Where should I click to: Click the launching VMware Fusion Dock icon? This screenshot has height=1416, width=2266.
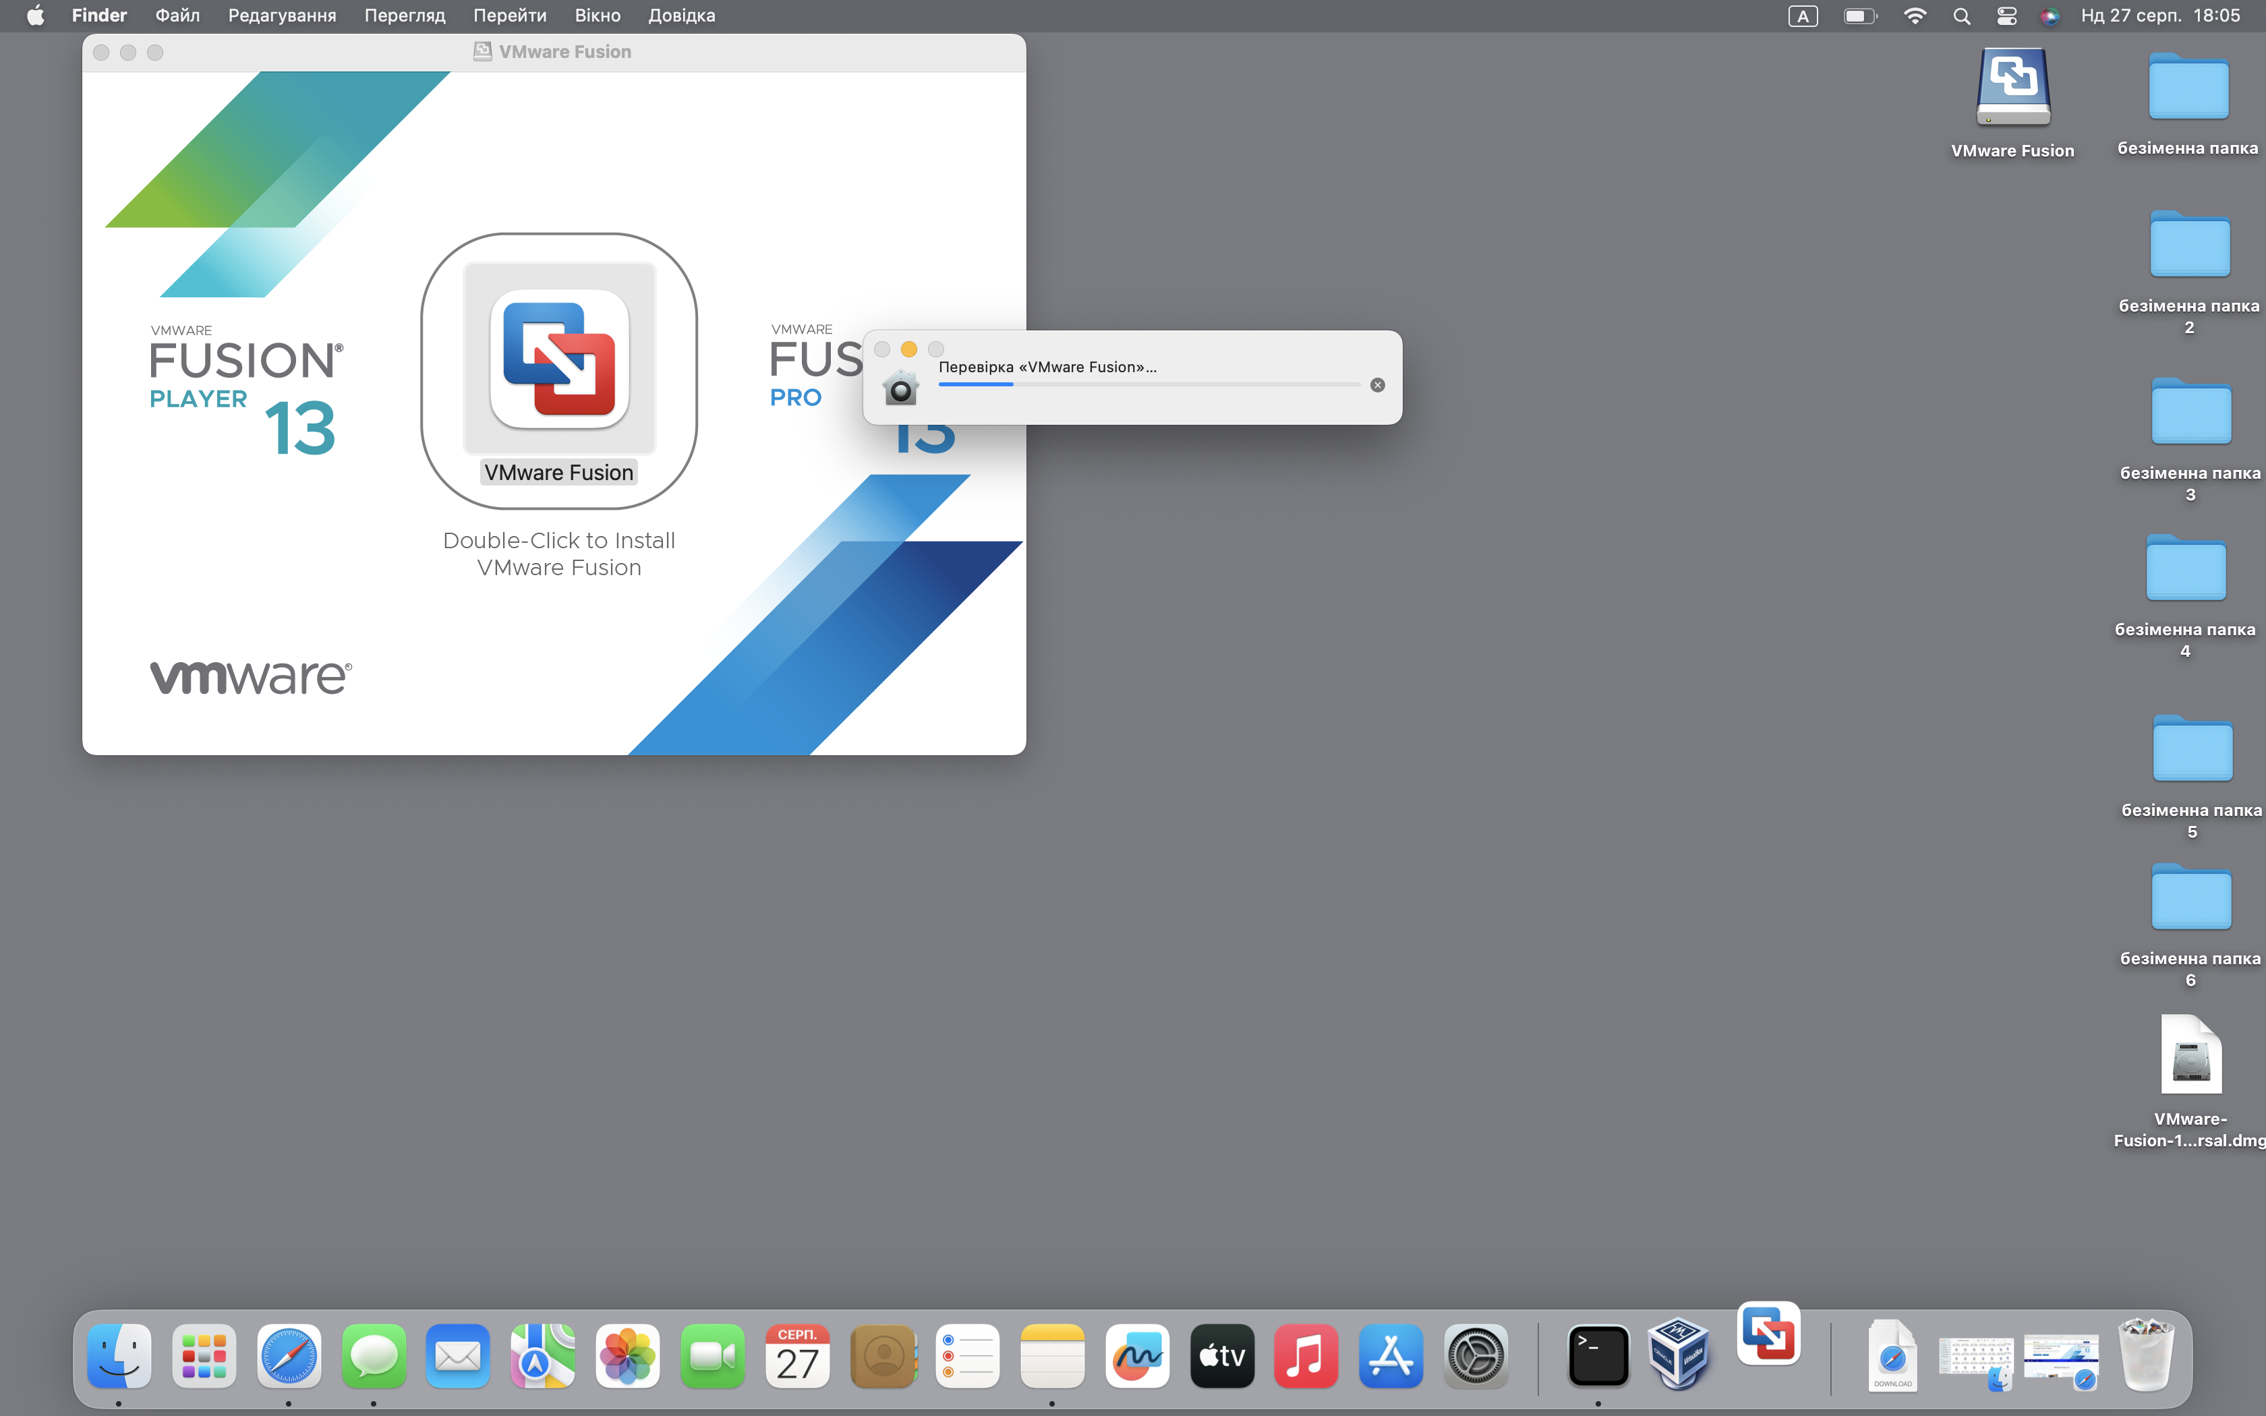[1768, 1334]
